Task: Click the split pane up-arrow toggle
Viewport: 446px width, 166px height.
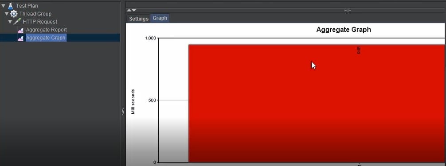Action: (129, 10)
